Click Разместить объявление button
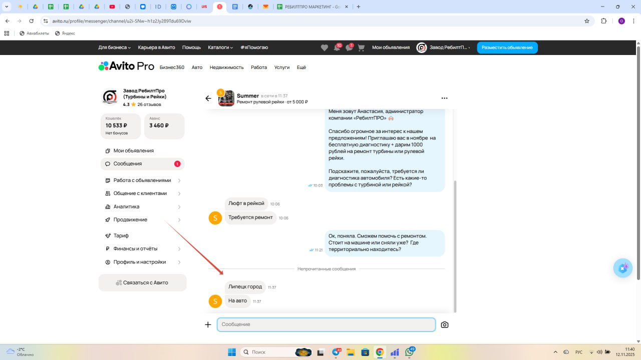641x360 pixels. pos(507,47)
